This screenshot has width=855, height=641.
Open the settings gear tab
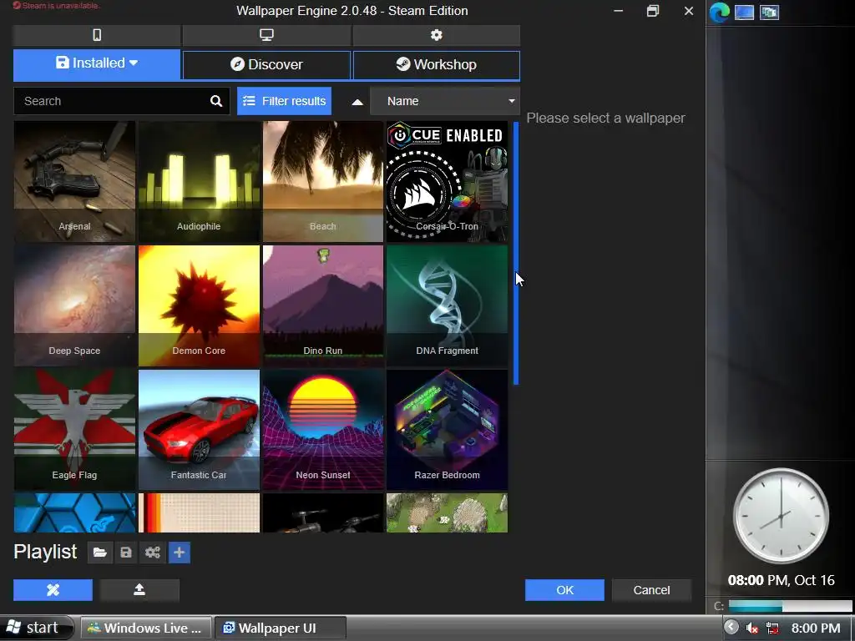click(x=436, y=35)
